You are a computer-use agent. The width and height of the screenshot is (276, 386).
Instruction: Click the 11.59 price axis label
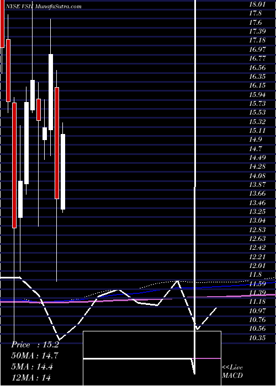257,283
